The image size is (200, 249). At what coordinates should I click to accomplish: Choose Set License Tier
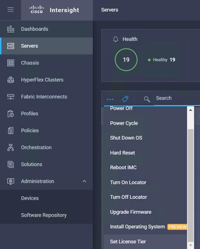[128, 242]
